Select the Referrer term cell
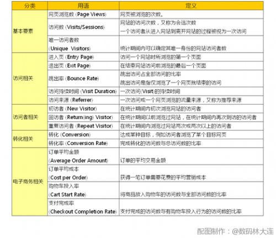This screenshot has height=238, width=276. click(83, 100)
